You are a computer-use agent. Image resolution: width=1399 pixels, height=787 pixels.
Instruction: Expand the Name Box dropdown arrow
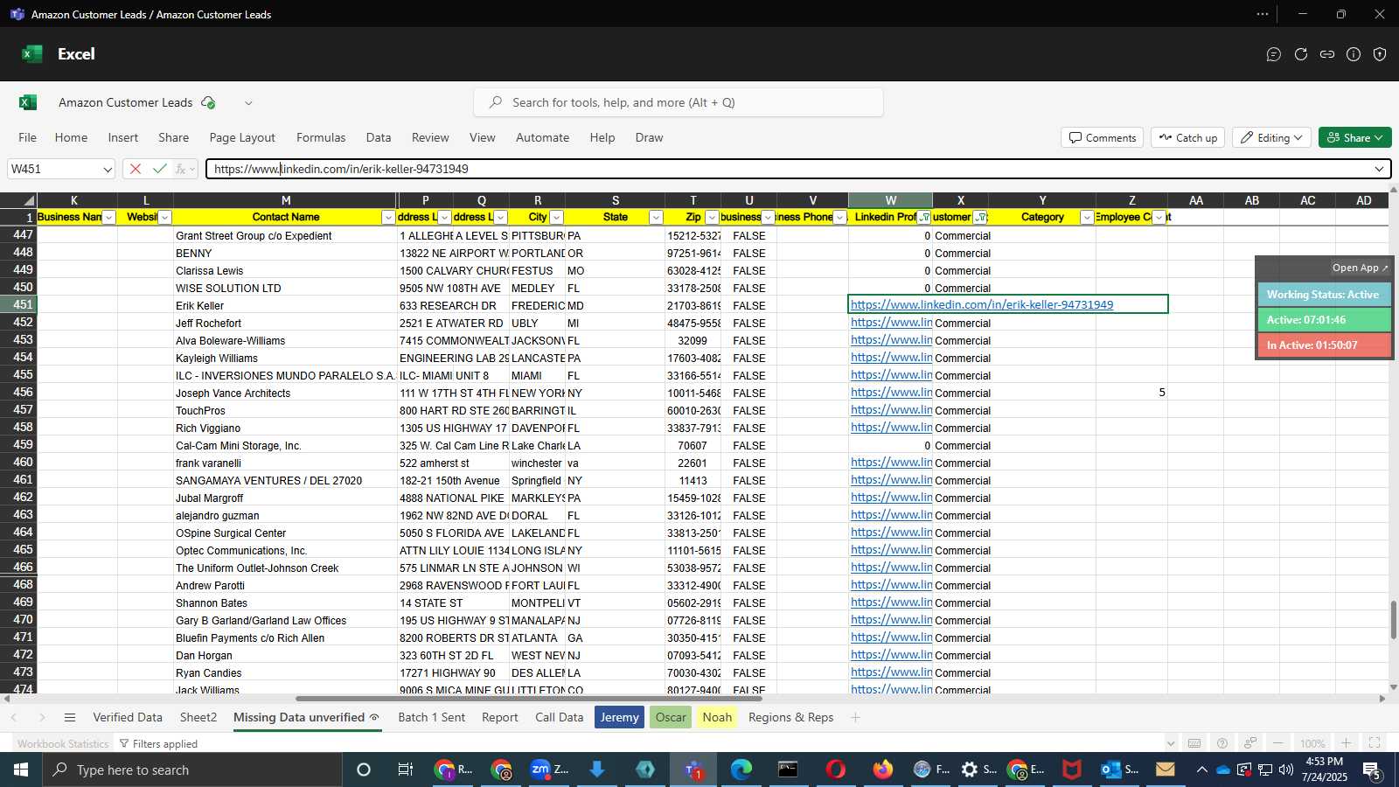pyautogui.click(x=108, y=170)
